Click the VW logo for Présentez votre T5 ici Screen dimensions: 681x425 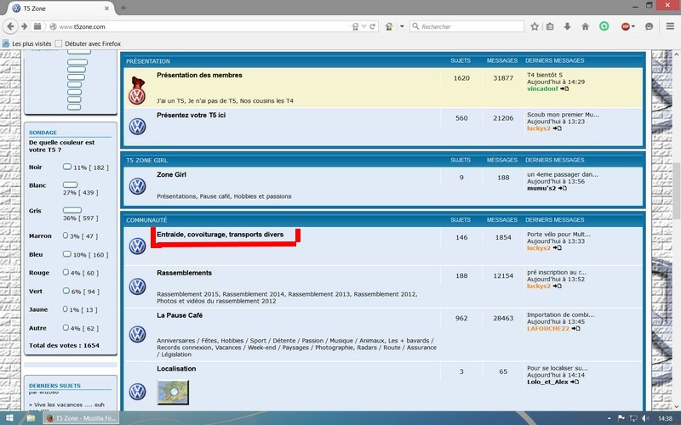137,127
